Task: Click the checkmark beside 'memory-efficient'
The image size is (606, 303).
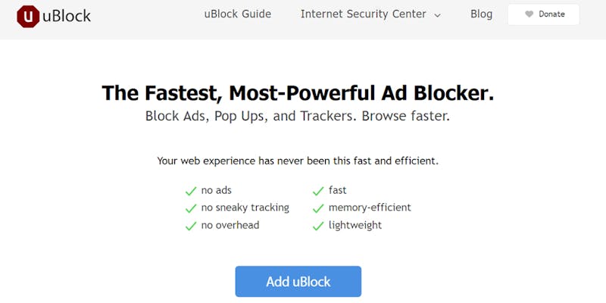Action: pos(318,208)
